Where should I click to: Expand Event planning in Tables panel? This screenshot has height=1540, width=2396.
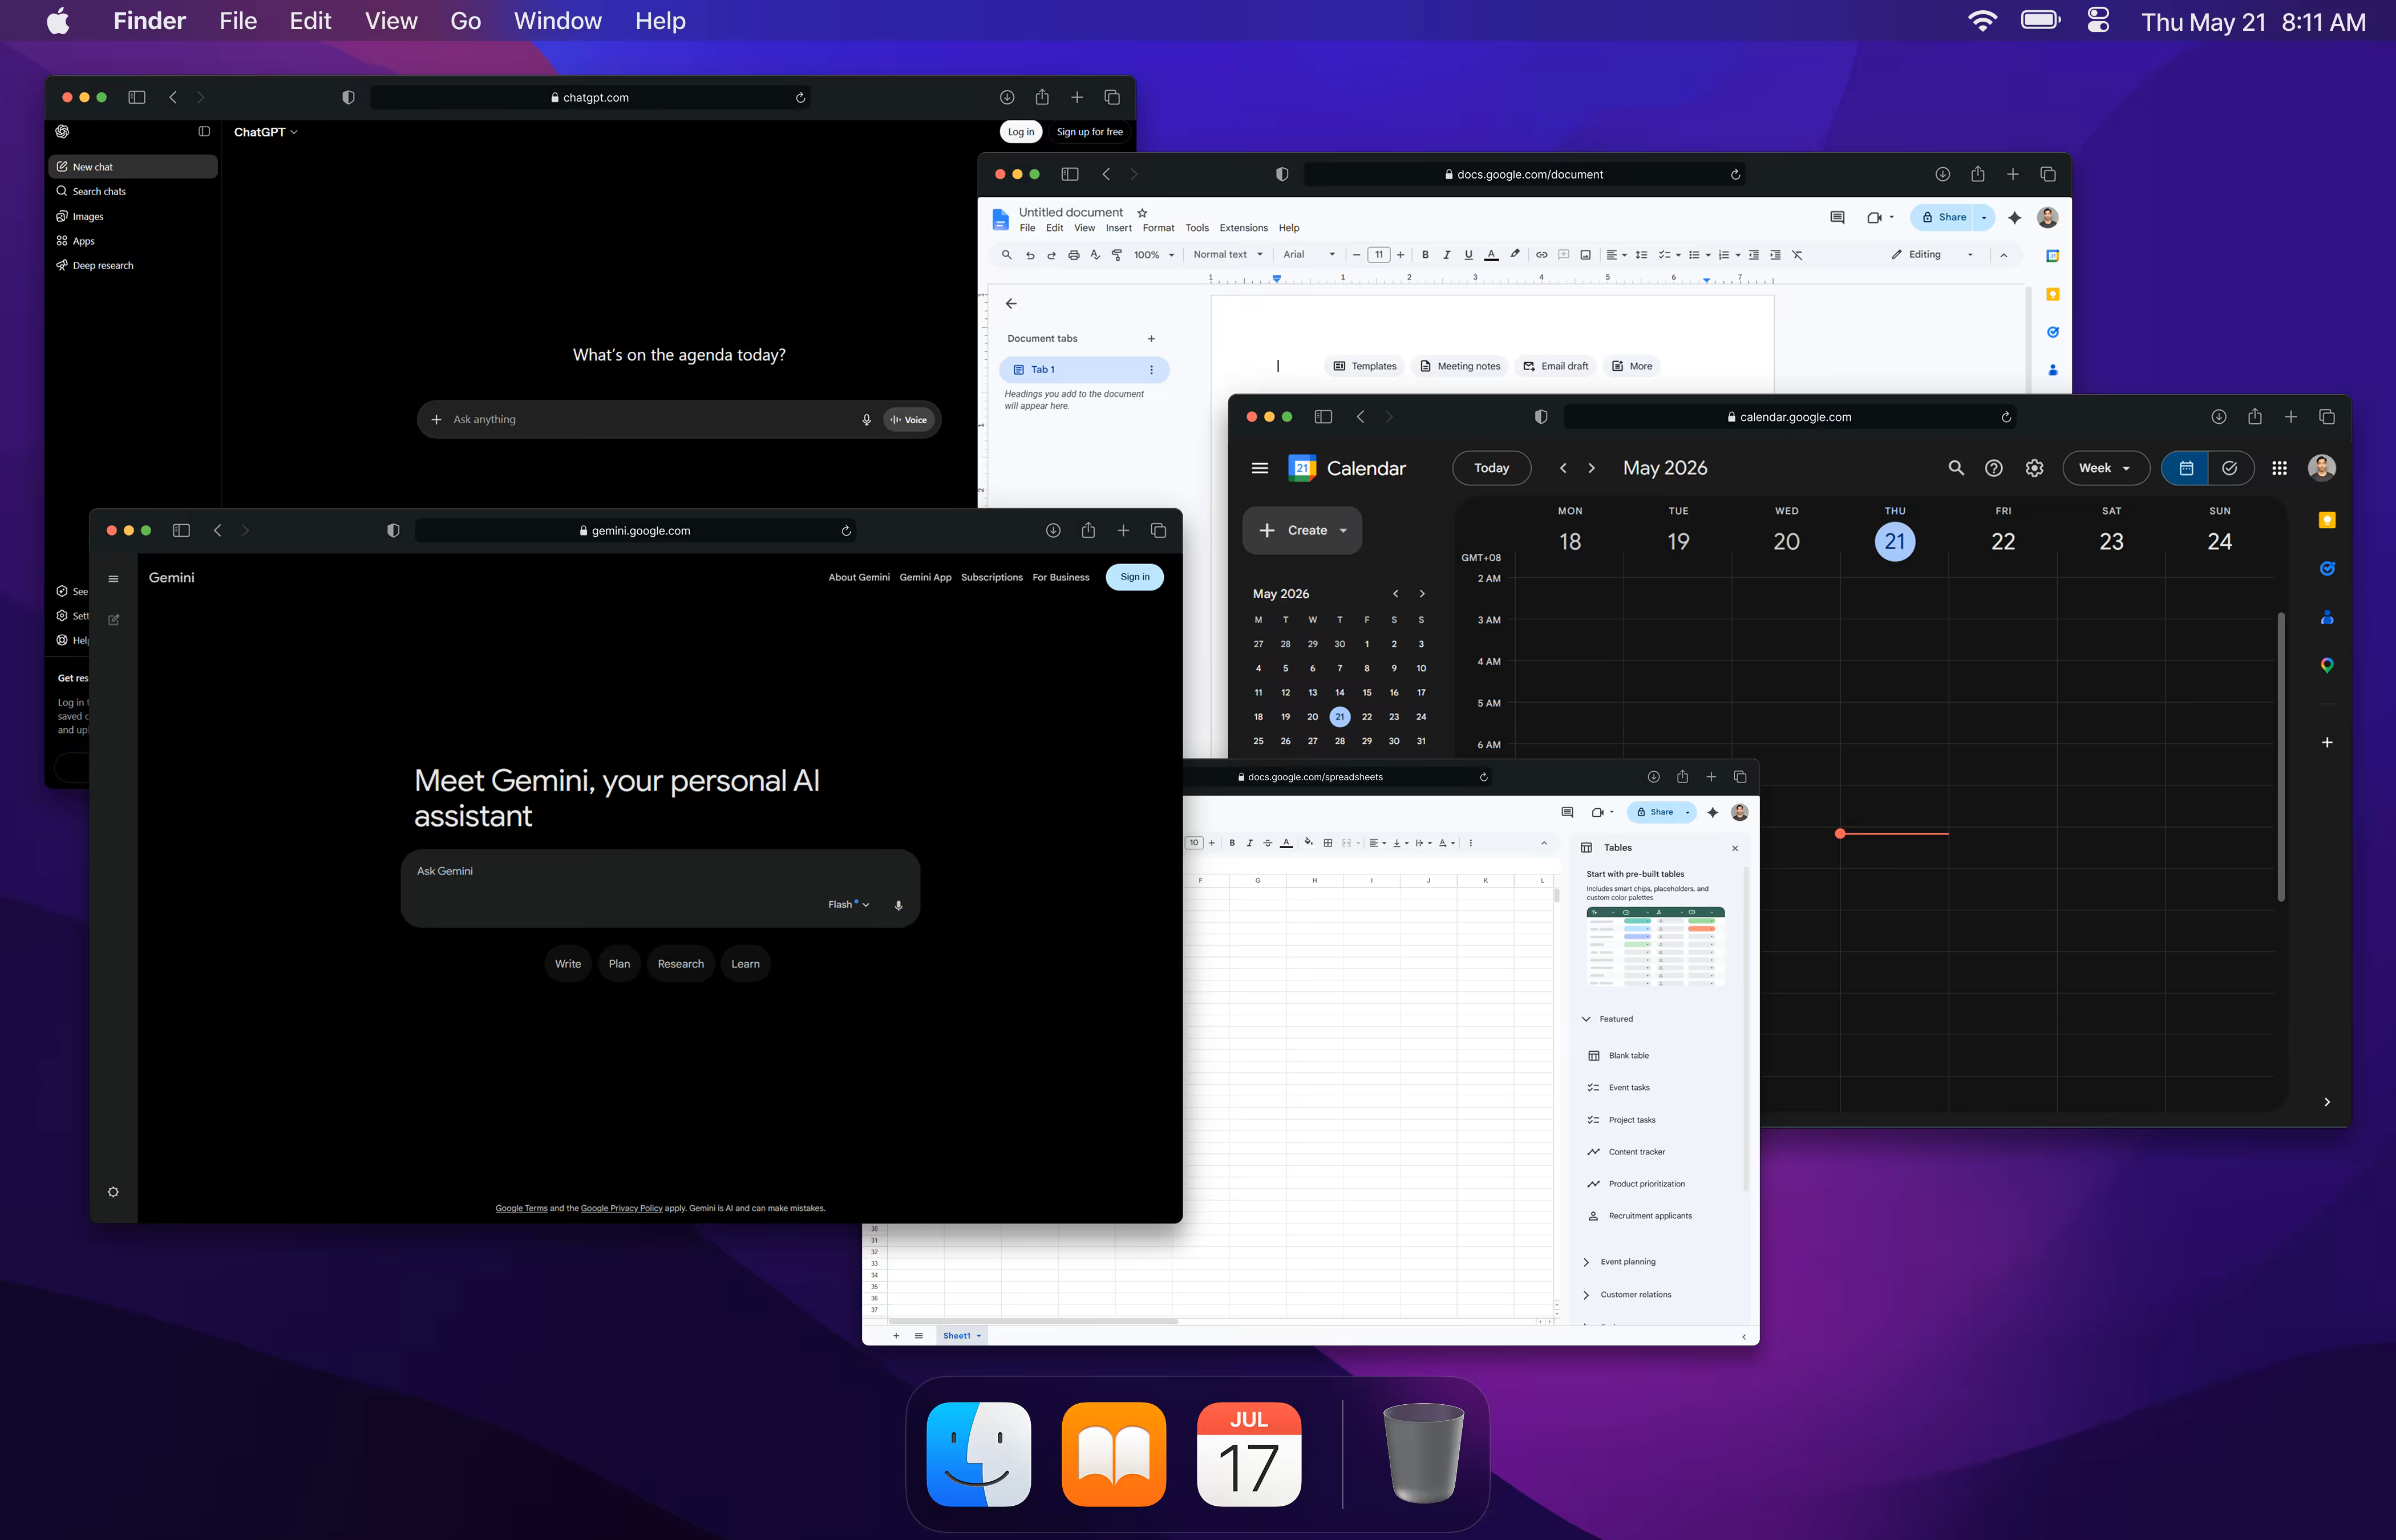[x=1586, y=1262]
